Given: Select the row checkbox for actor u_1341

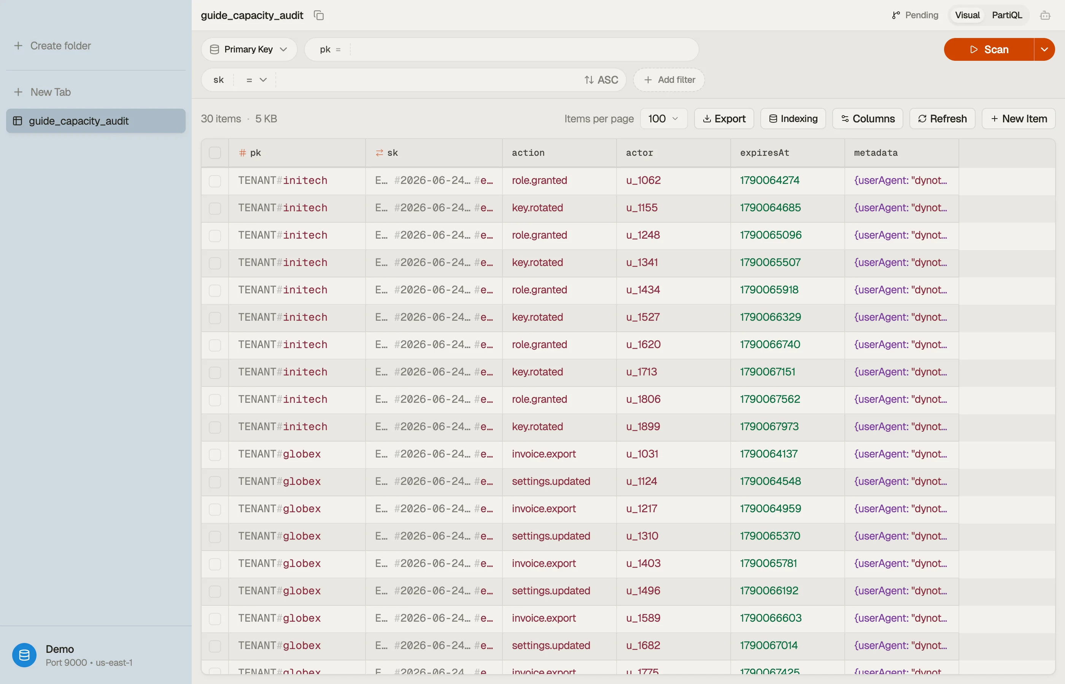Looking at the screenshot, I should [215, 263].
